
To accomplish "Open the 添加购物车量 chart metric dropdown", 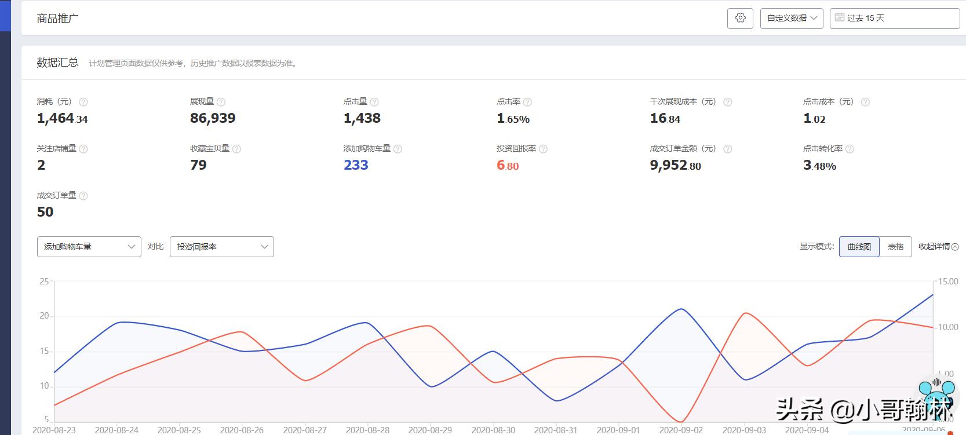I will point(89,247).
